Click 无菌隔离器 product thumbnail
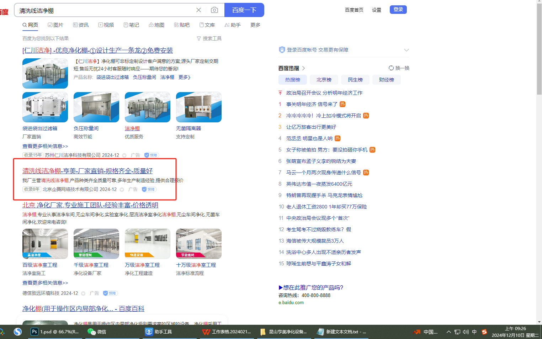 point(199,107)
